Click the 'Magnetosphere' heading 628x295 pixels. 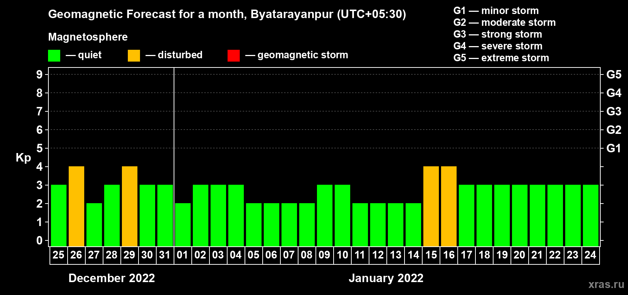click(x=88, y=37)
